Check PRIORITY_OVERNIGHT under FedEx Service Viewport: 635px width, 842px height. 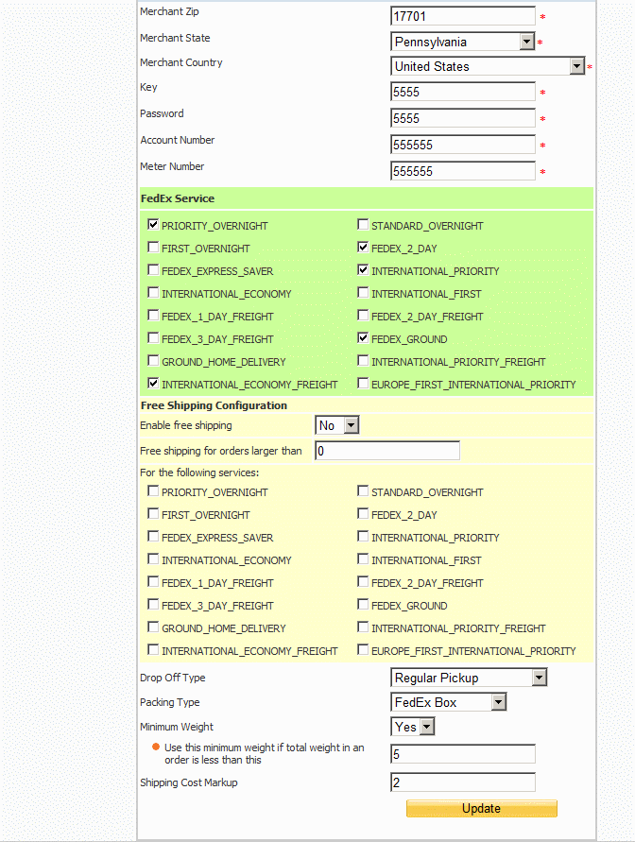[x=153, y=225]
